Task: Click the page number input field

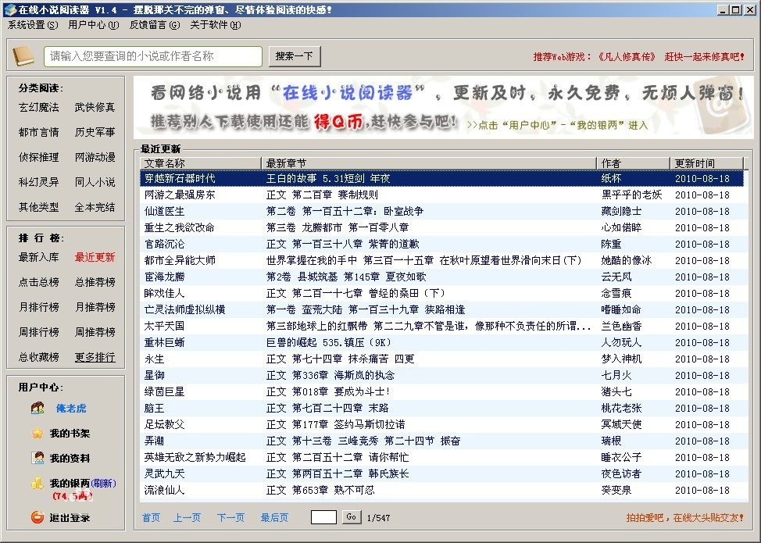Action: (325, 517)
